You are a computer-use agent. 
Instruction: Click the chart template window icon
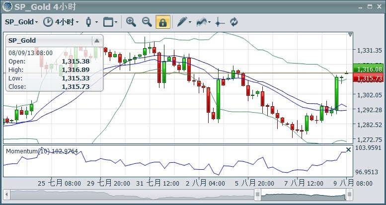108,22
